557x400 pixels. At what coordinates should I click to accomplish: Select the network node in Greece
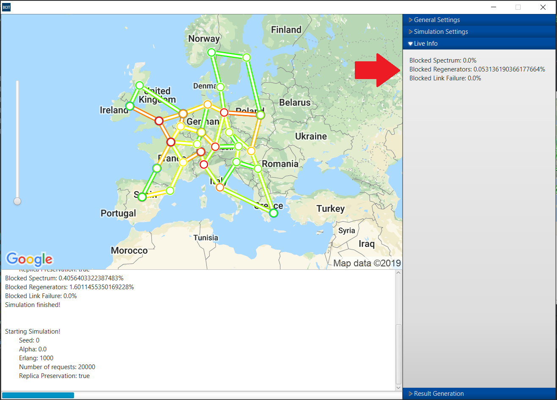click(274, 213)
